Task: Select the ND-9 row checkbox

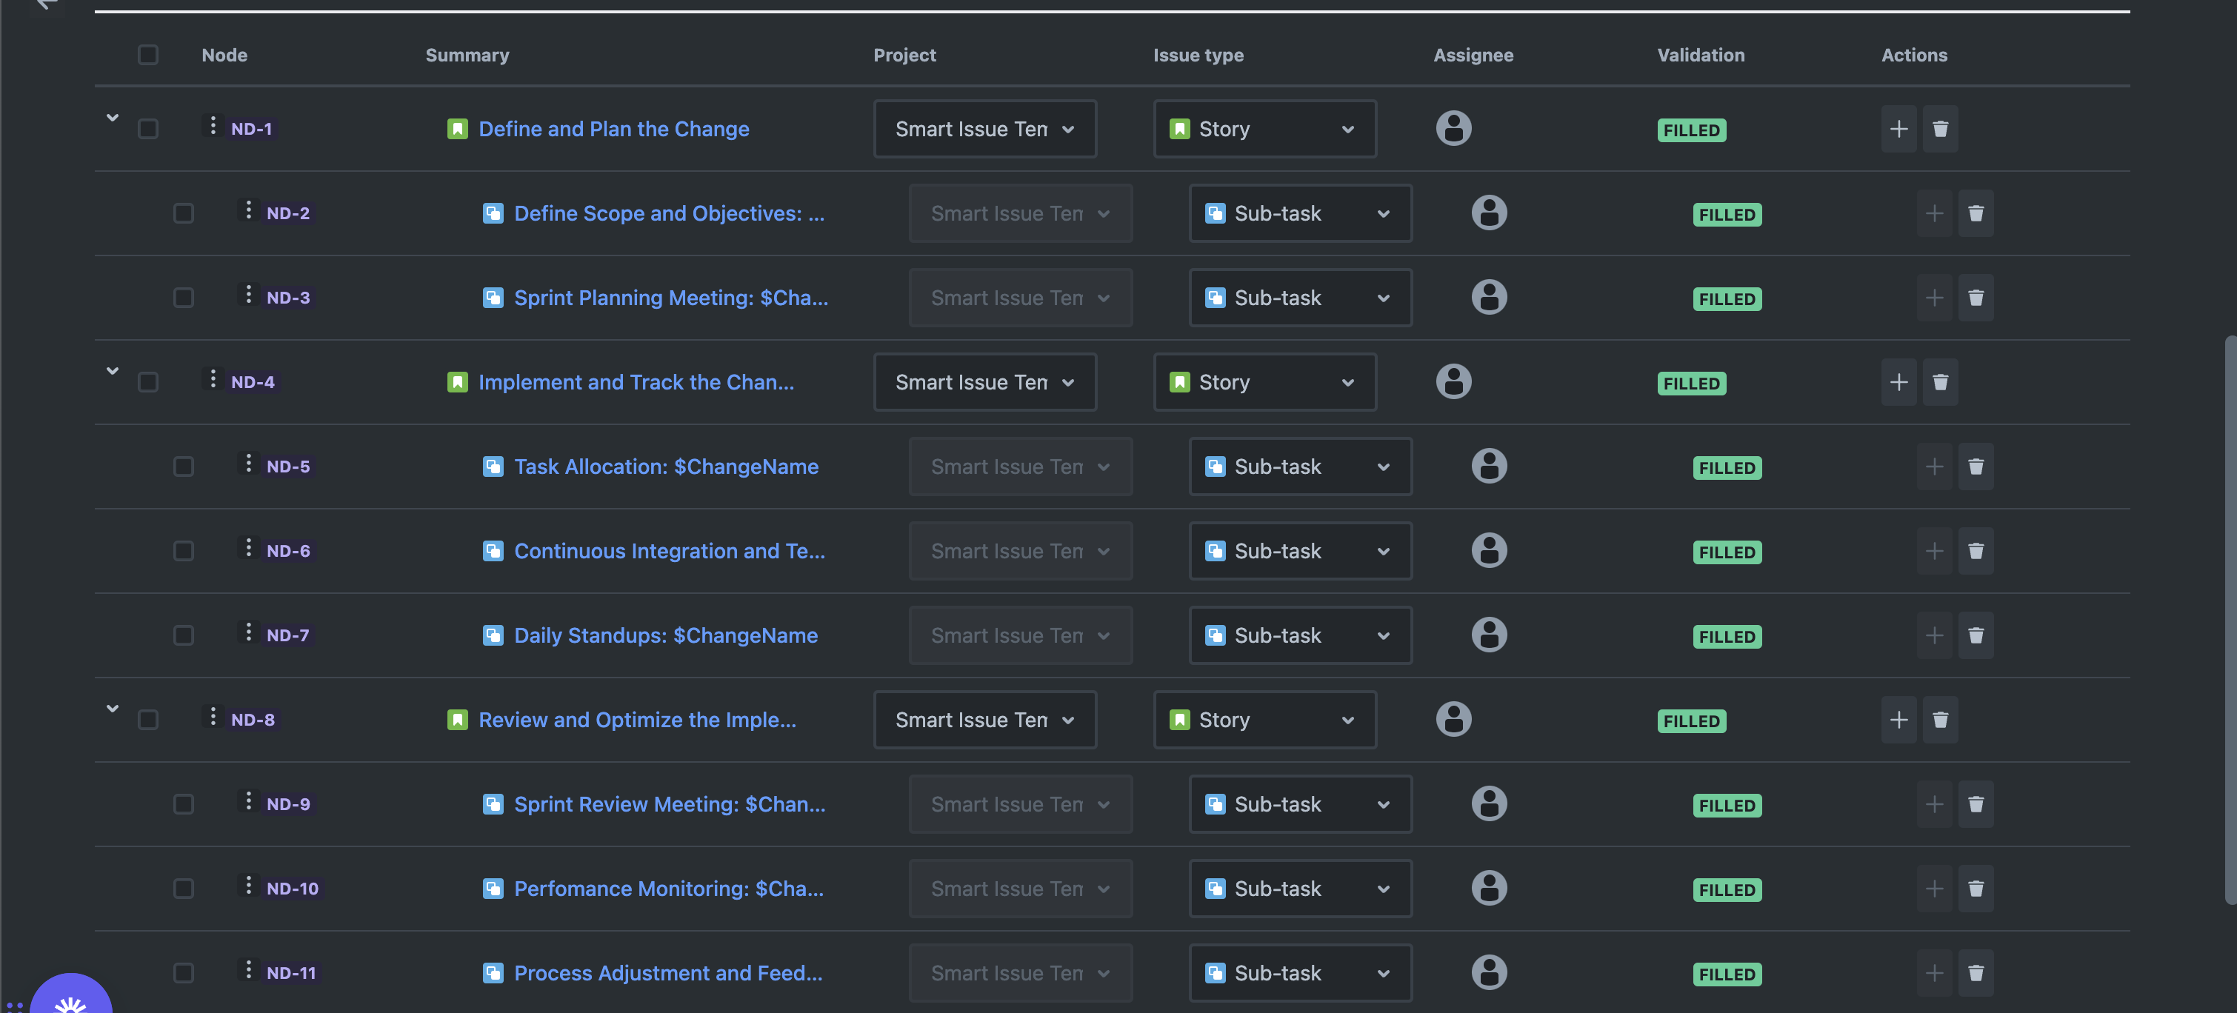Action: 183,805
